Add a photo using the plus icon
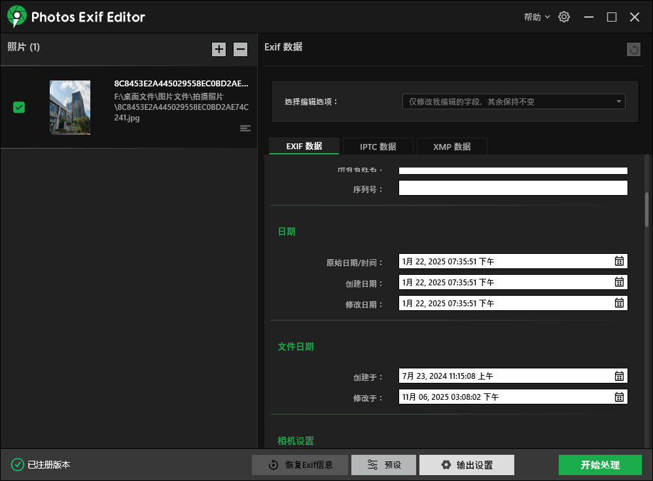Screen dimensions: 653x481 (x=219, y=49)
